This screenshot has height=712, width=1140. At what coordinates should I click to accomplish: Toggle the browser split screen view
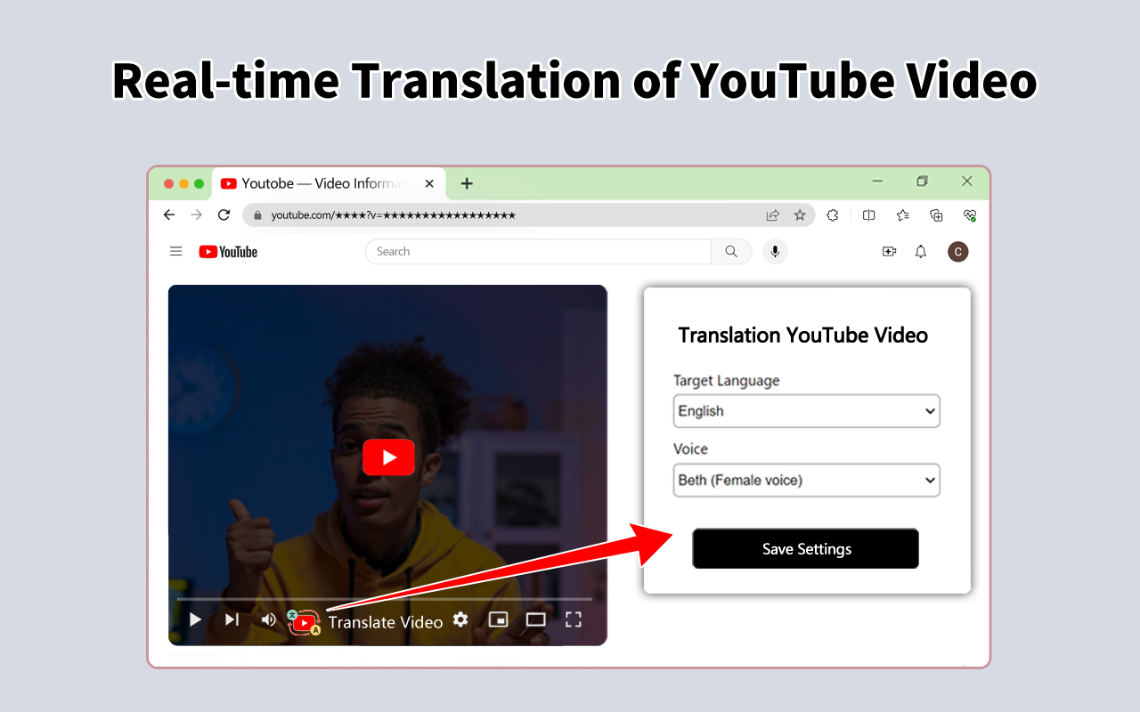[x=868, y=214]
